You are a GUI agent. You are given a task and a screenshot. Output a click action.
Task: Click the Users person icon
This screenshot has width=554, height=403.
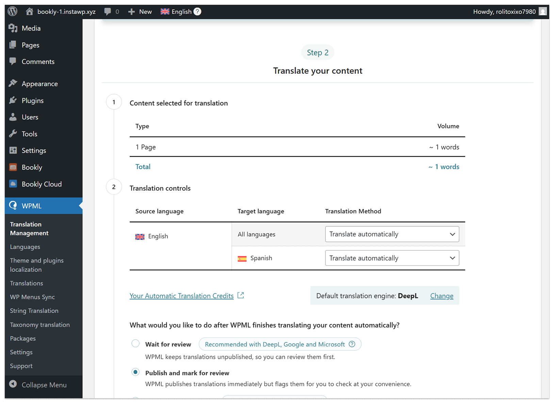click(x=13, y=117)
